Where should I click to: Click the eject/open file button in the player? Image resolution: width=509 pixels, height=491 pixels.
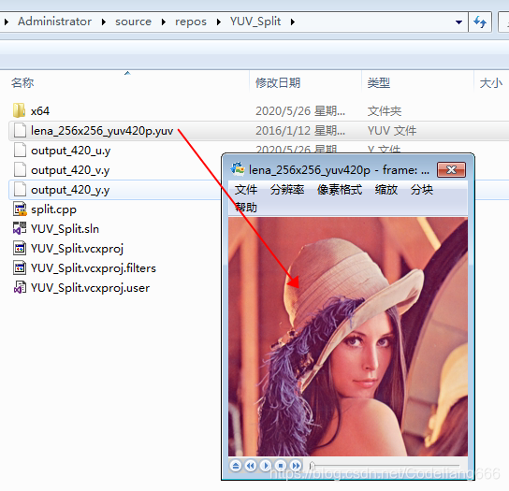pyautogui.click(x=236, y=466)
